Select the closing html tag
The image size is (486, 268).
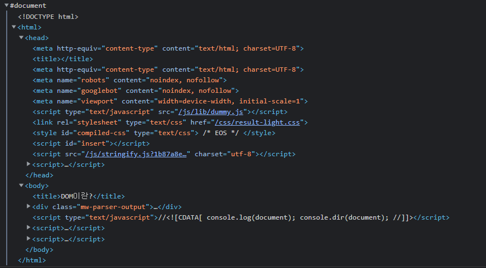[32, 260]
